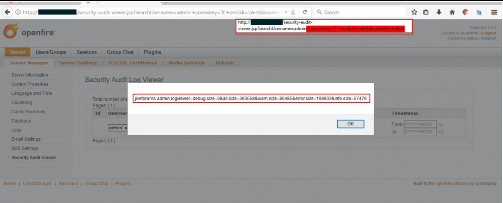Select the Media Services subtab
The image size is (503, 203).
tap(186, 63)
